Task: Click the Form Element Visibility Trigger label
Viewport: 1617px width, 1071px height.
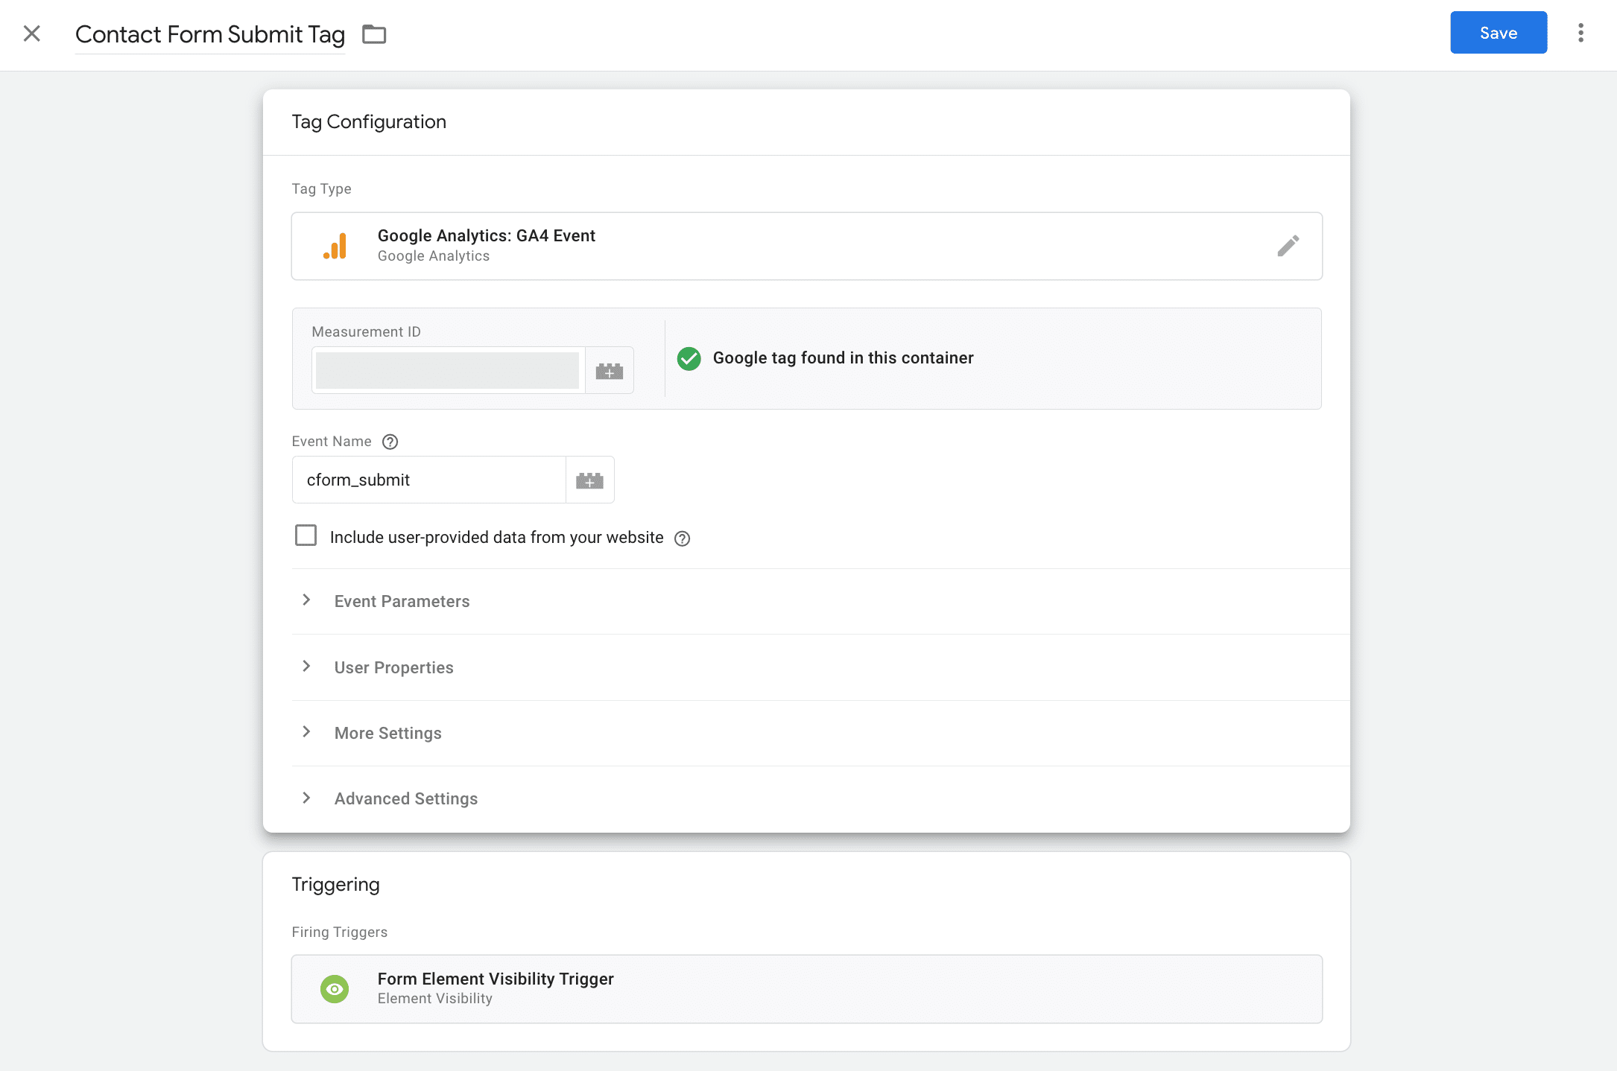Action: (x=496, y=978)
